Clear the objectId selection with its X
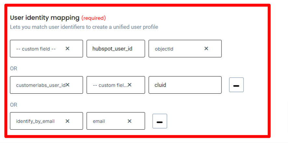Screen dimensions: 288x143 (206, 49)
